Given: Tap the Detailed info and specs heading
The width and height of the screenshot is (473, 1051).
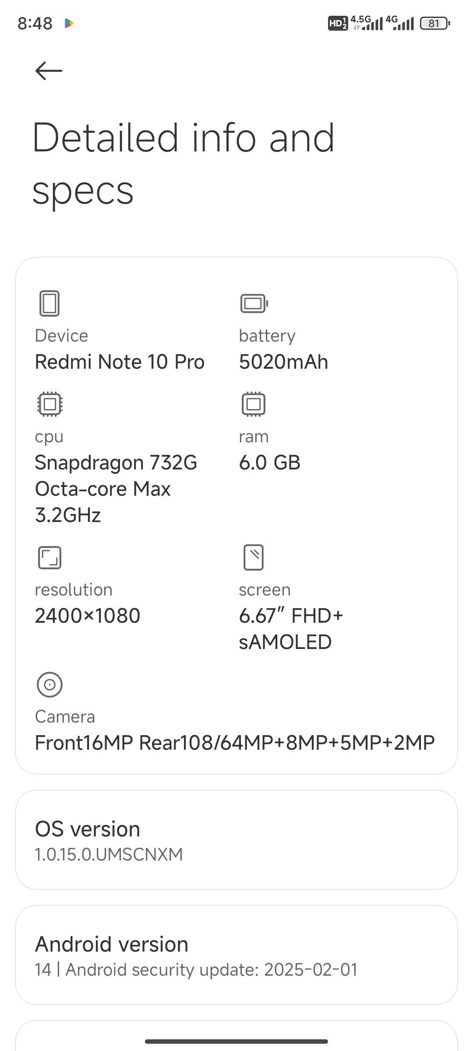Looking at the screenshot, I should point(184,163).
